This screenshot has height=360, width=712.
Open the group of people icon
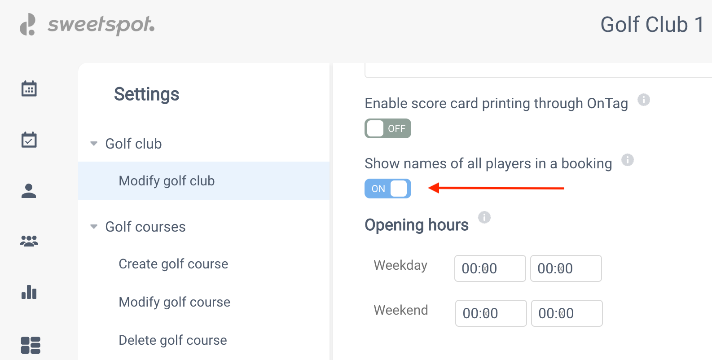[29, 241]
